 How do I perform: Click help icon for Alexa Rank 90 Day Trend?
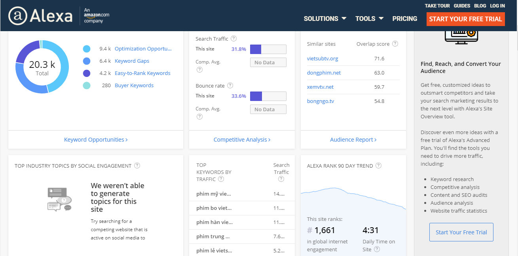click(x=378, y=166)
